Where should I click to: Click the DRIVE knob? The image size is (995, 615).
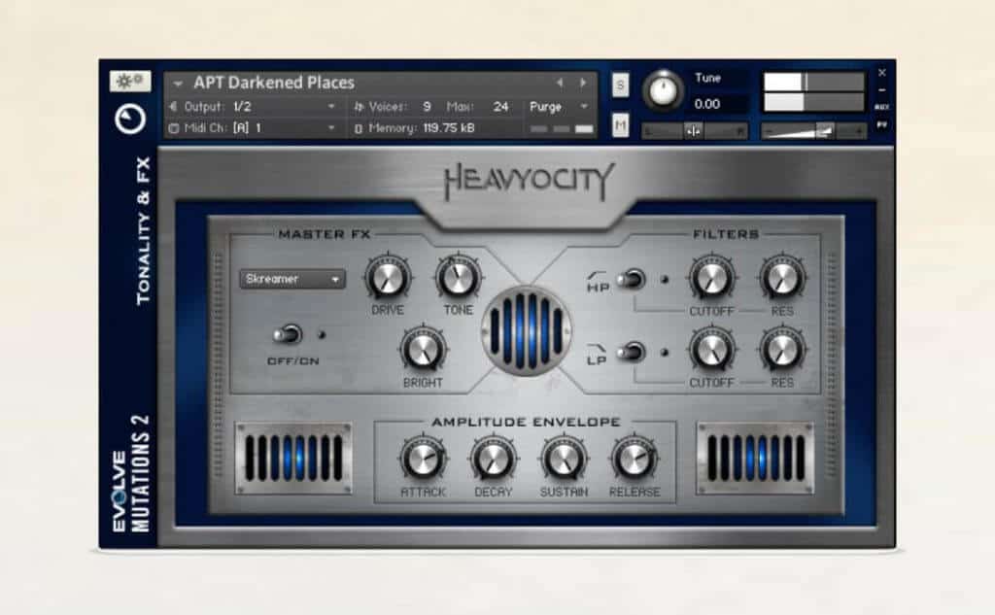[387, 278]
